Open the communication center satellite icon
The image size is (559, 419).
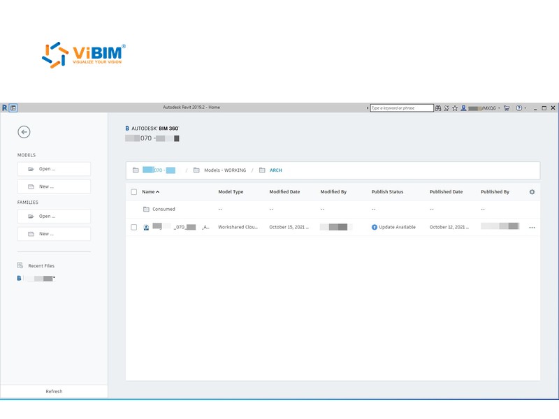(447, 108)
